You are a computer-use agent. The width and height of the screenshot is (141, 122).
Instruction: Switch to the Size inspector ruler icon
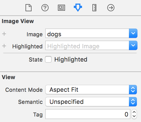tap(94, 8)
